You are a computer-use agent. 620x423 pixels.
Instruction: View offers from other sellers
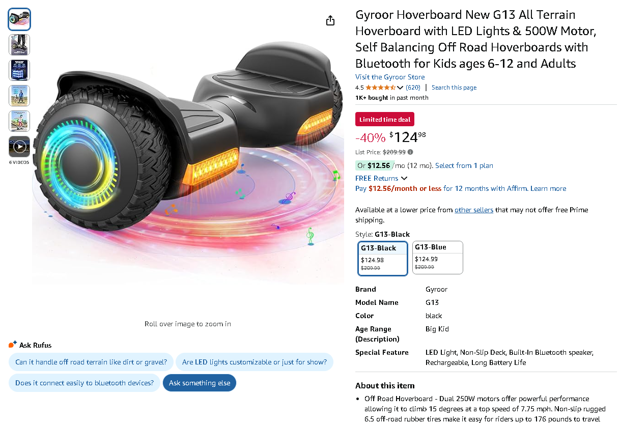click(x=473, y=210)
